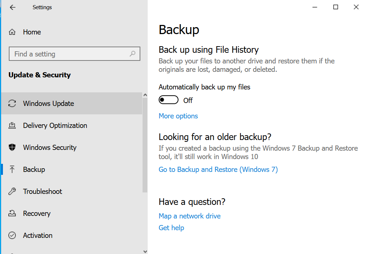Click the Get help link
The image size is (365, 254).
(171, 228)
